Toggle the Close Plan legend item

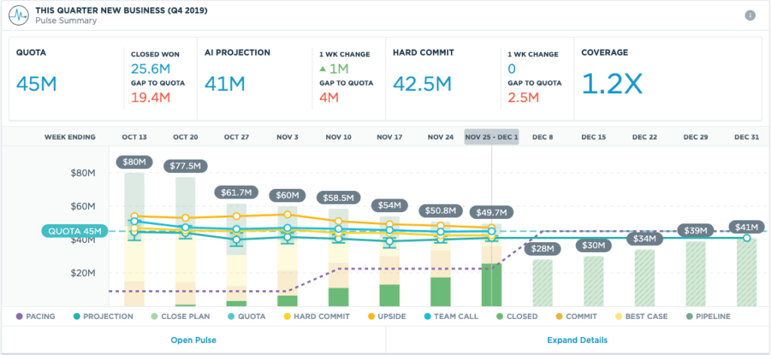tap(182, 316)
